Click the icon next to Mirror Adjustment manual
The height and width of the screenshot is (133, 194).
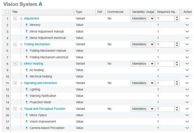[x=27, y=31]
